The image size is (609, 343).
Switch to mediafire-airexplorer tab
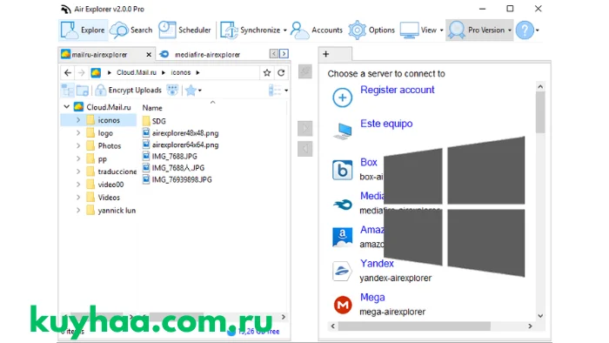[207, 55]
